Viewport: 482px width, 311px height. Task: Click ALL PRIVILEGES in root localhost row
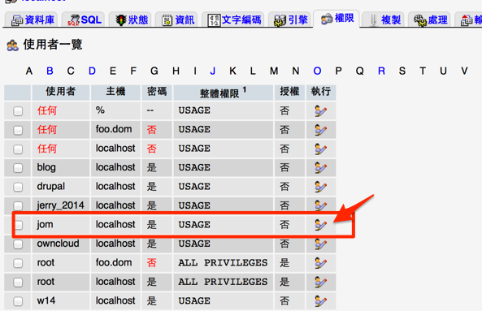pos(223,282)
